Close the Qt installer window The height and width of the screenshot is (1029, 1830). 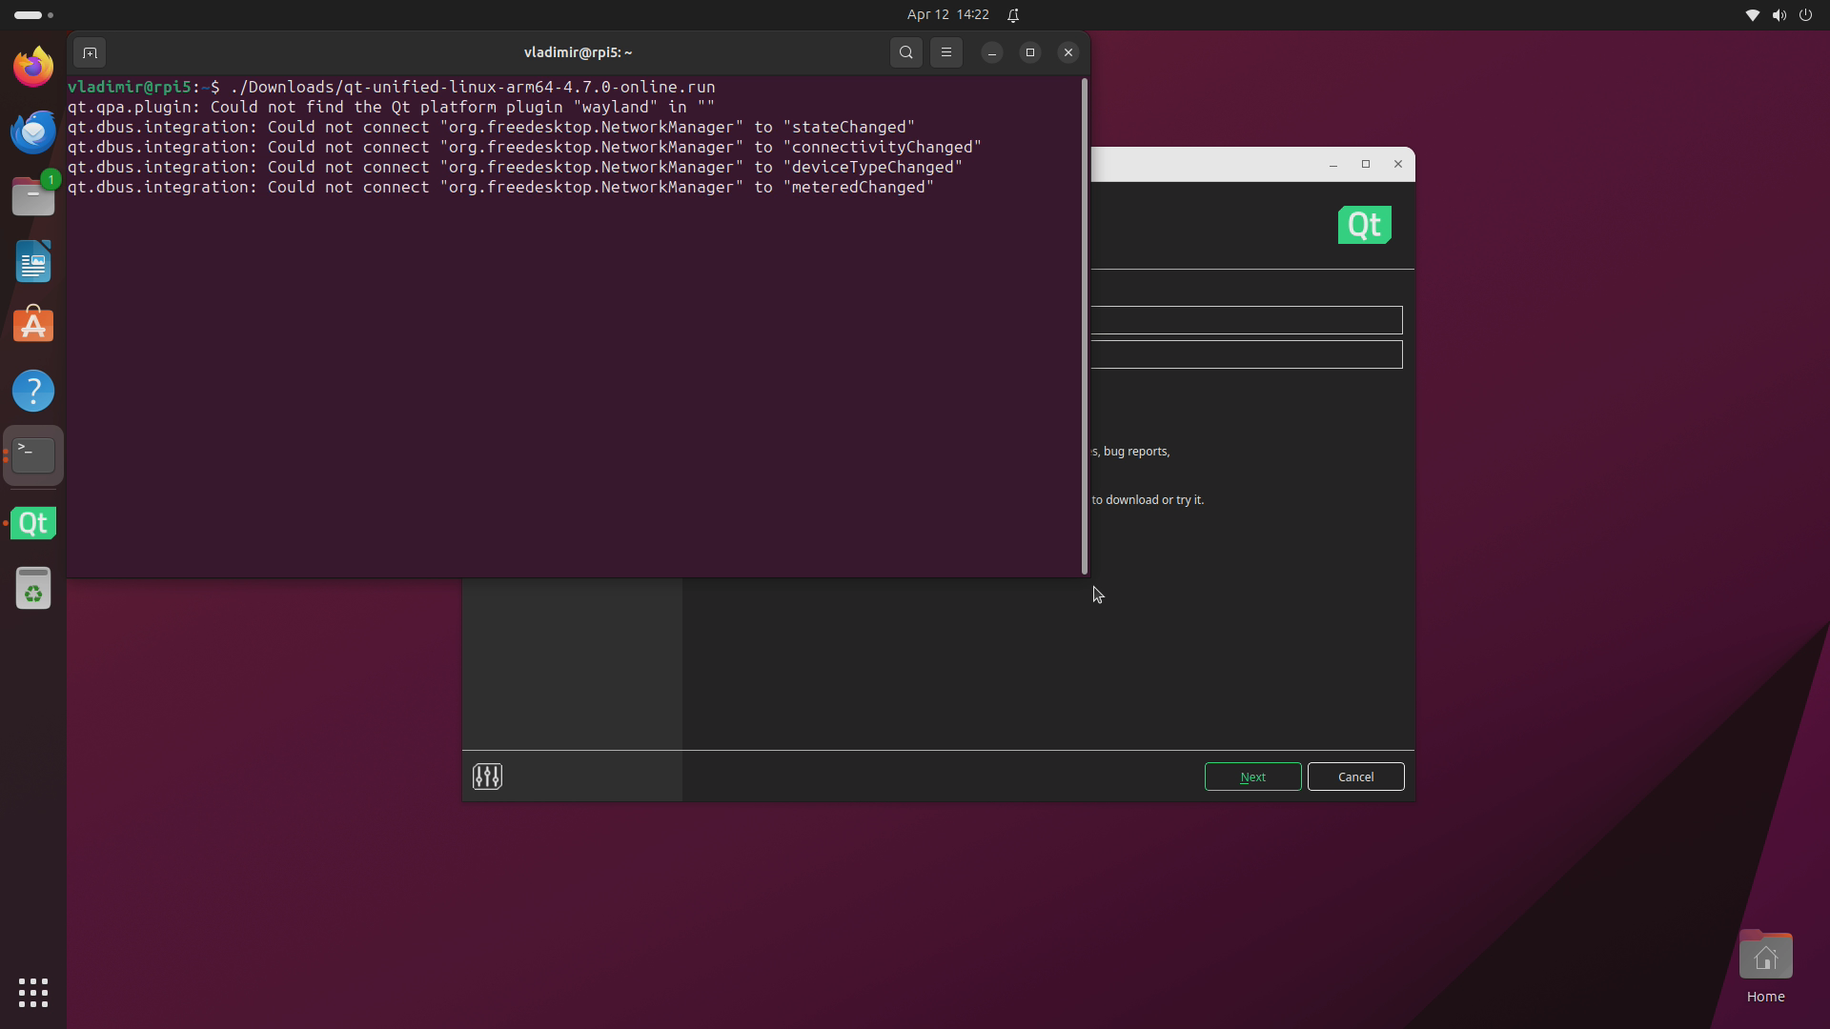[1398, 165]
